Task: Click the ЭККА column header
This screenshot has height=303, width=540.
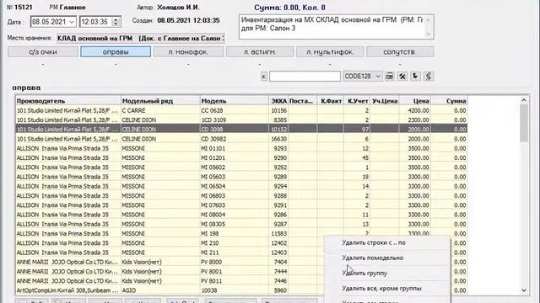Action: click(278, 101)
